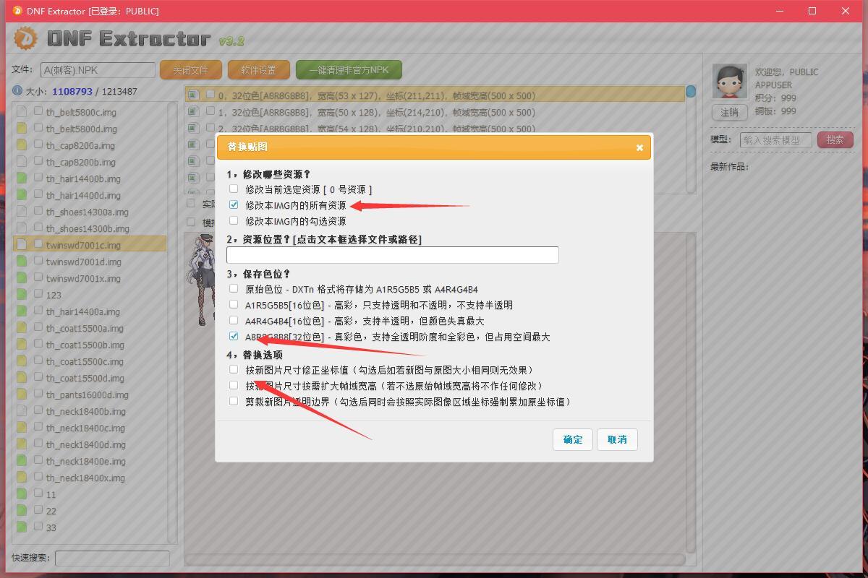Click file icon of entry 33
868x578 pixels.
coord(22,527)
